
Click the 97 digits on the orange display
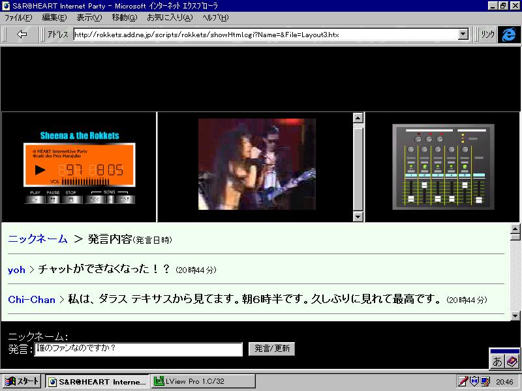(74, 170)
